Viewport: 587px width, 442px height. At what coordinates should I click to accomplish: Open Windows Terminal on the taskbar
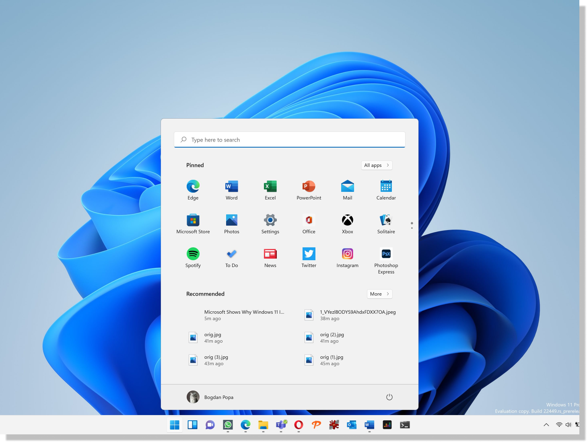(405, 425)
